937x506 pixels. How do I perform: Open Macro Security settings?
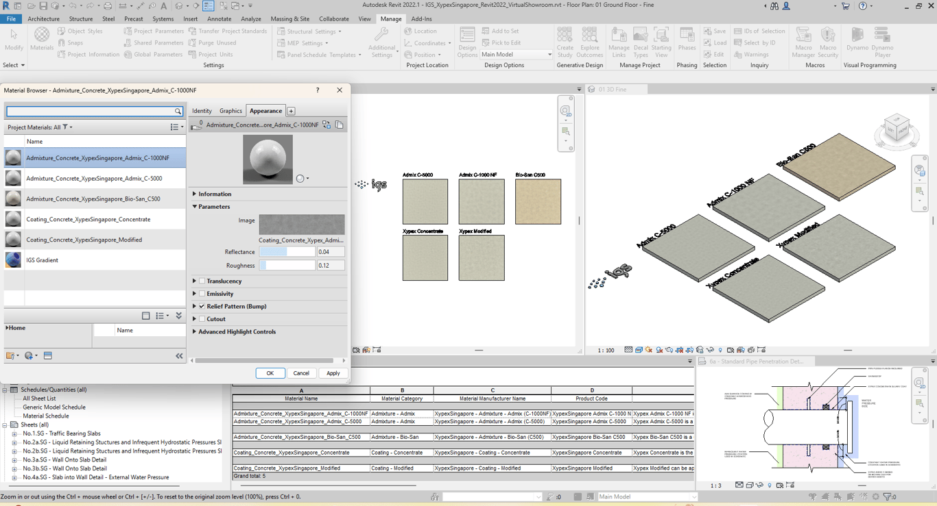pos(828,42)
